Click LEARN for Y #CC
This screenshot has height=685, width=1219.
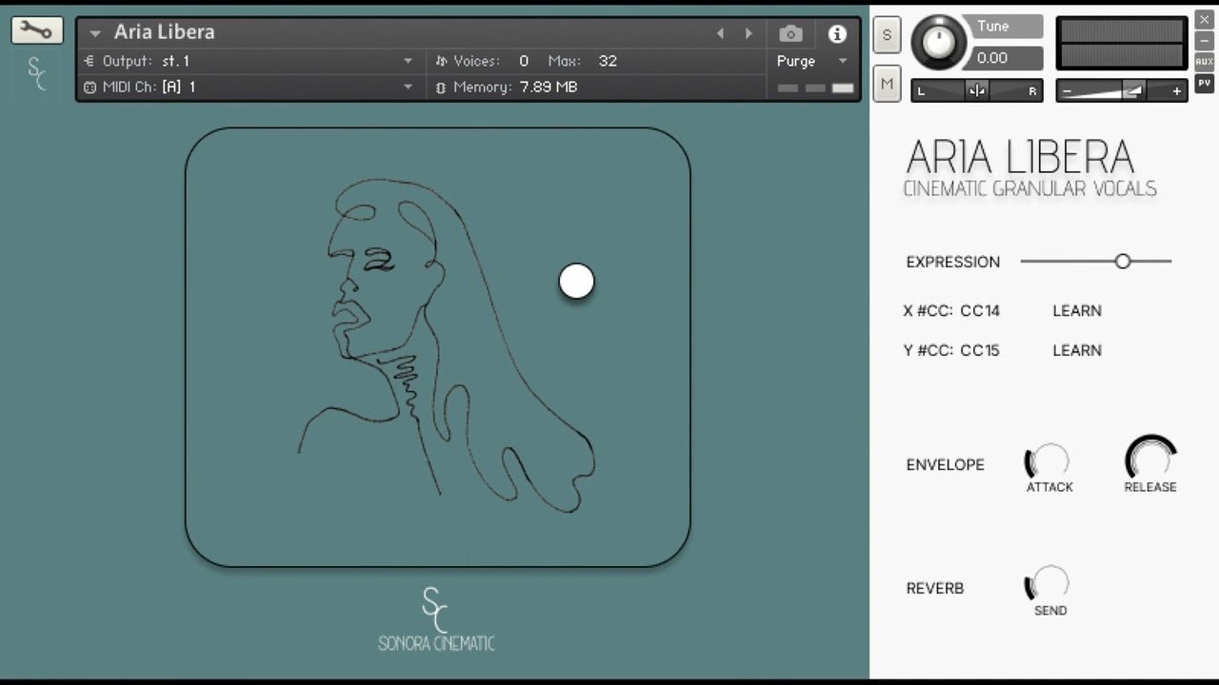click(x=1077, y=350)
